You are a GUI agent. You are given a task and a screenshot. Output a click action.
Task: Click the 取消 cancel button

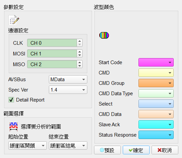165,150
